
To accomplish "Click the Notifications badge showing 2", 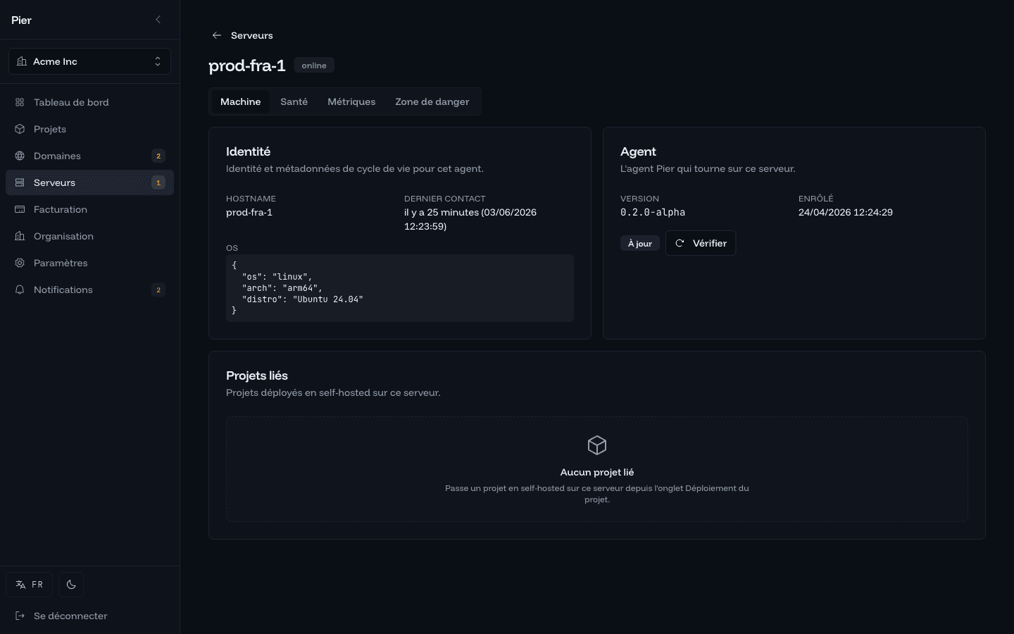I will [x=158, y=290].
